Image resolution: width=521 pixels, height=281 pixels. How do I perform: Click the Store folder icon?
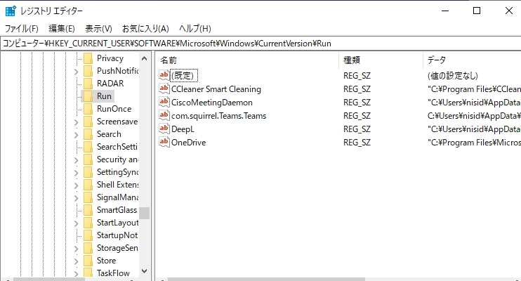[x=88, y=261]
